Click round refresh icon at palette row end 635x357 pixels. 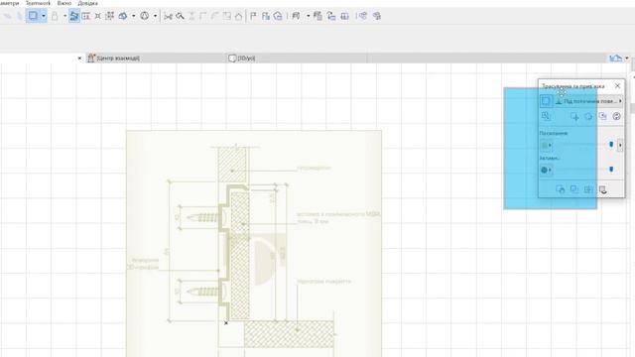point(616,117)
